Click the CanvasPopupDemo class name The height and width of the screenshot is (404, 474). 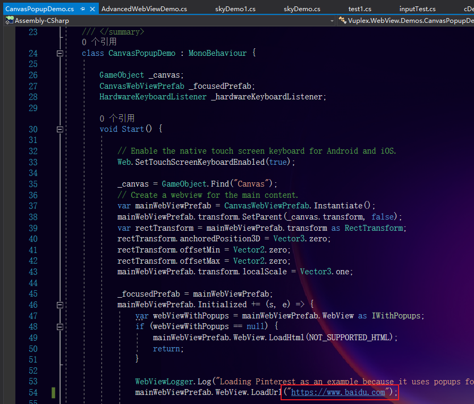point(142,53)
